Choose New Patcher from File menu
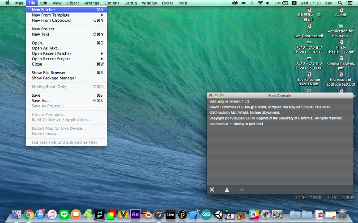Image resolution: width=358 pixels, height=223 pixels. [x=66, y=10]
